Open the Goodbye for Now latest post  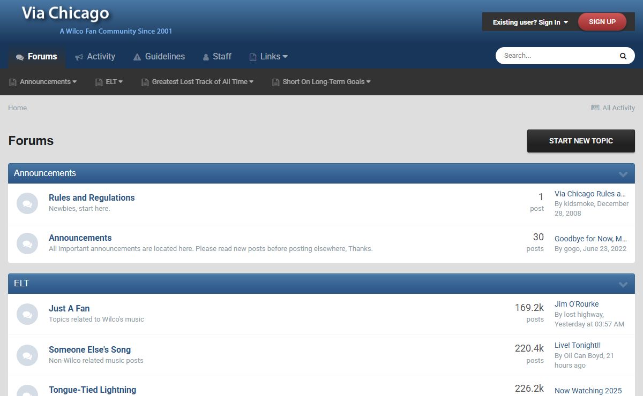point(590,239)
